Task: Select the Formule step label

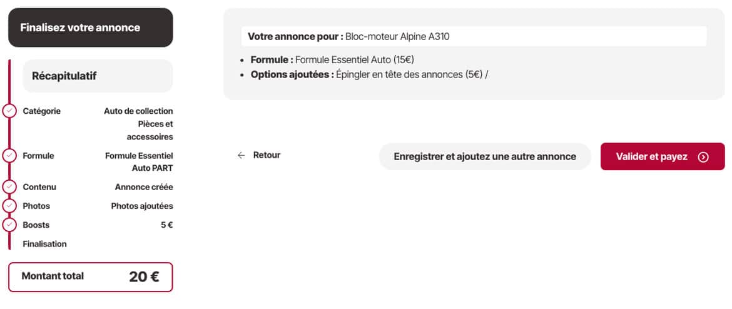Action: click(x=38, y=156)
